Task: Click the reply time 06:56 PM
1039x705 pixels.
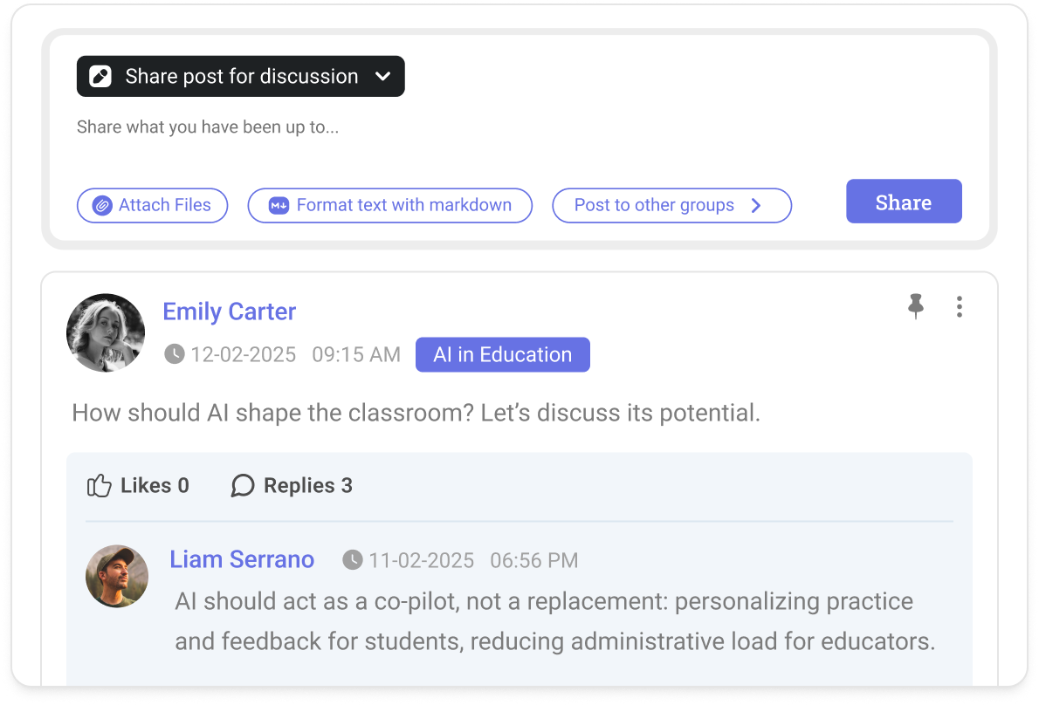Action: click(534, 561)
